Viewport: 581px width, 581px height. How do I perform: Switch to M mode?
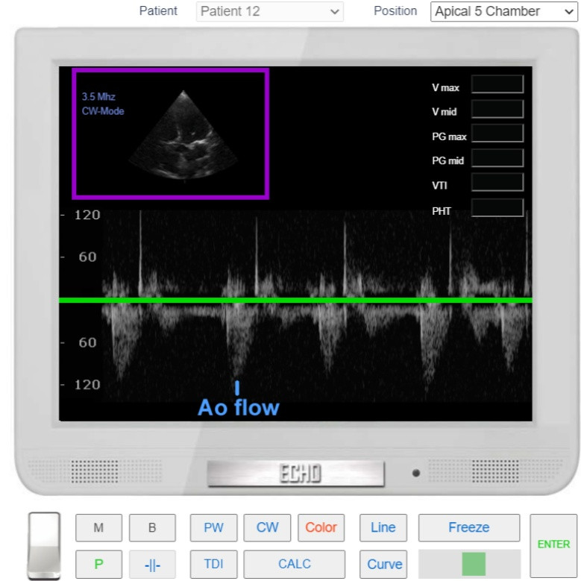click(x=98, y=527)
